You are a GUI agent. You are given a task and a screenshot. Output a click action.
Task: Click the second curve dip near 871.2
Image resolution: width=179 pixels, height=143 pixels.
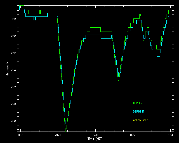click(119, 79)
